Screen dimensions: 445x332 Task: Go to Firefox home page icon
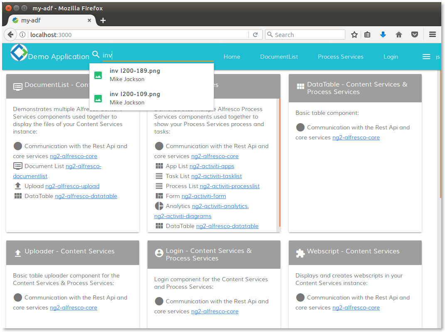pyautogui.click(x=399, y=35)
